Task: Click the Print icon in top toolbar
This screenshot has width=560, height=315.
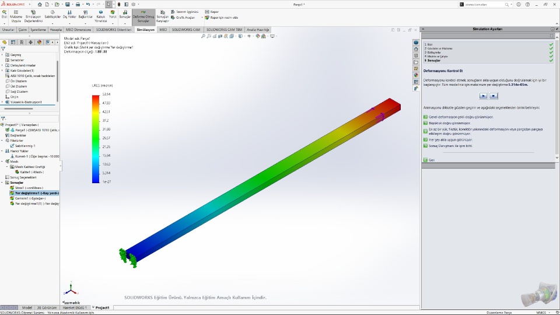Action: tap(78, 4)
